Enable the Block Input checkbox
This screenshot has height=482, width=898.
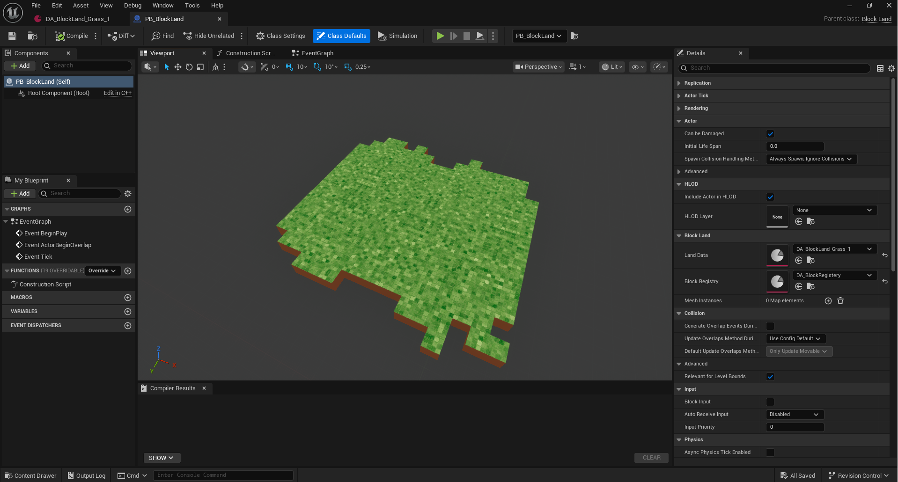click(770, 402)
